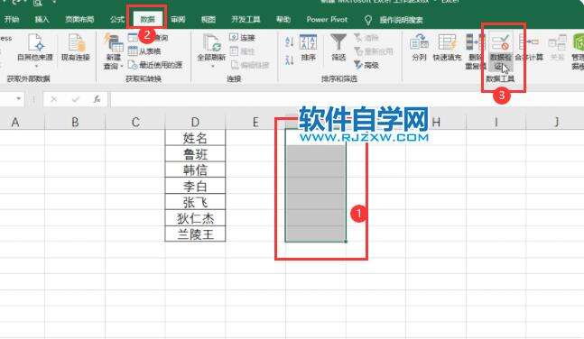The image size is (584, 339).
Task: Click the Remove Duplicates icon
Action: 476,51
